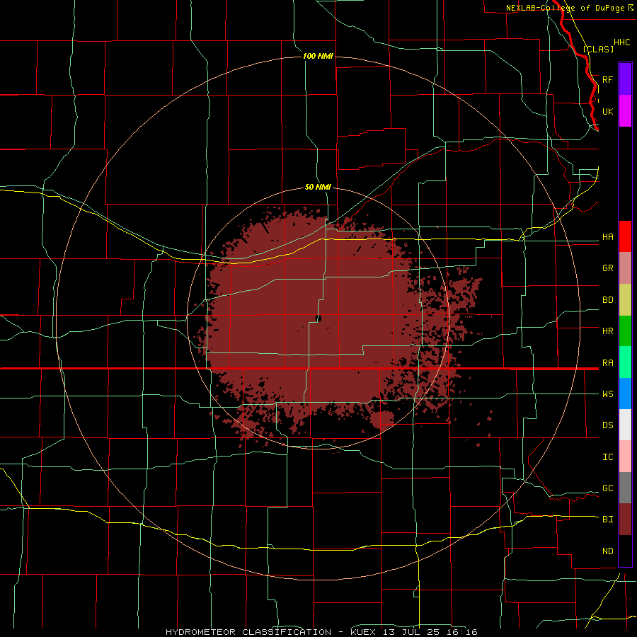Click the 100 NMI range ring label

pyautogui.click(x=318, y=56)
